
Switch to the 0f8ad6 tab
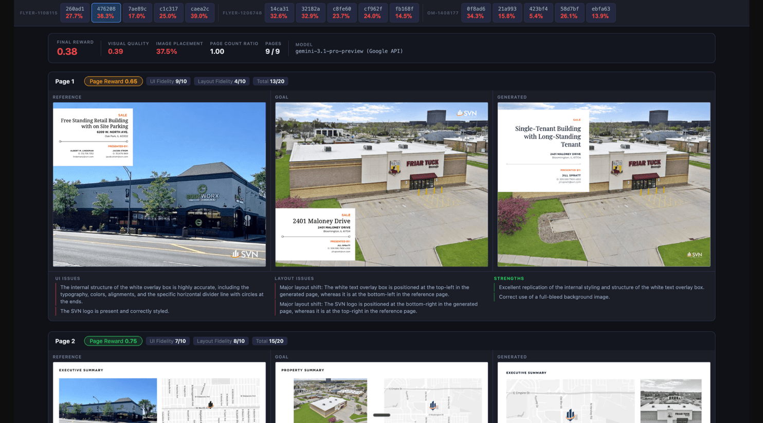tap(476, 12)
